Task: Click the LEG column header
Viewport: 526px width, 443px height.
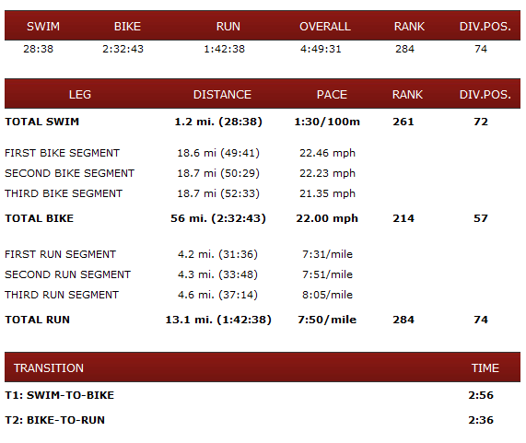Action: tap(80, 95)
